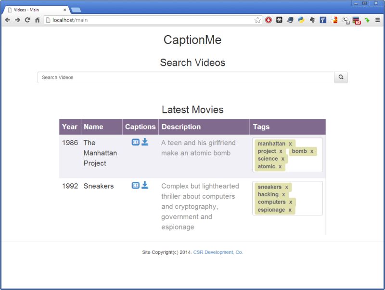Screen dimensions: 385x290
Task: Click the CSR Development, Co. link
Action: tap(218, 252)
